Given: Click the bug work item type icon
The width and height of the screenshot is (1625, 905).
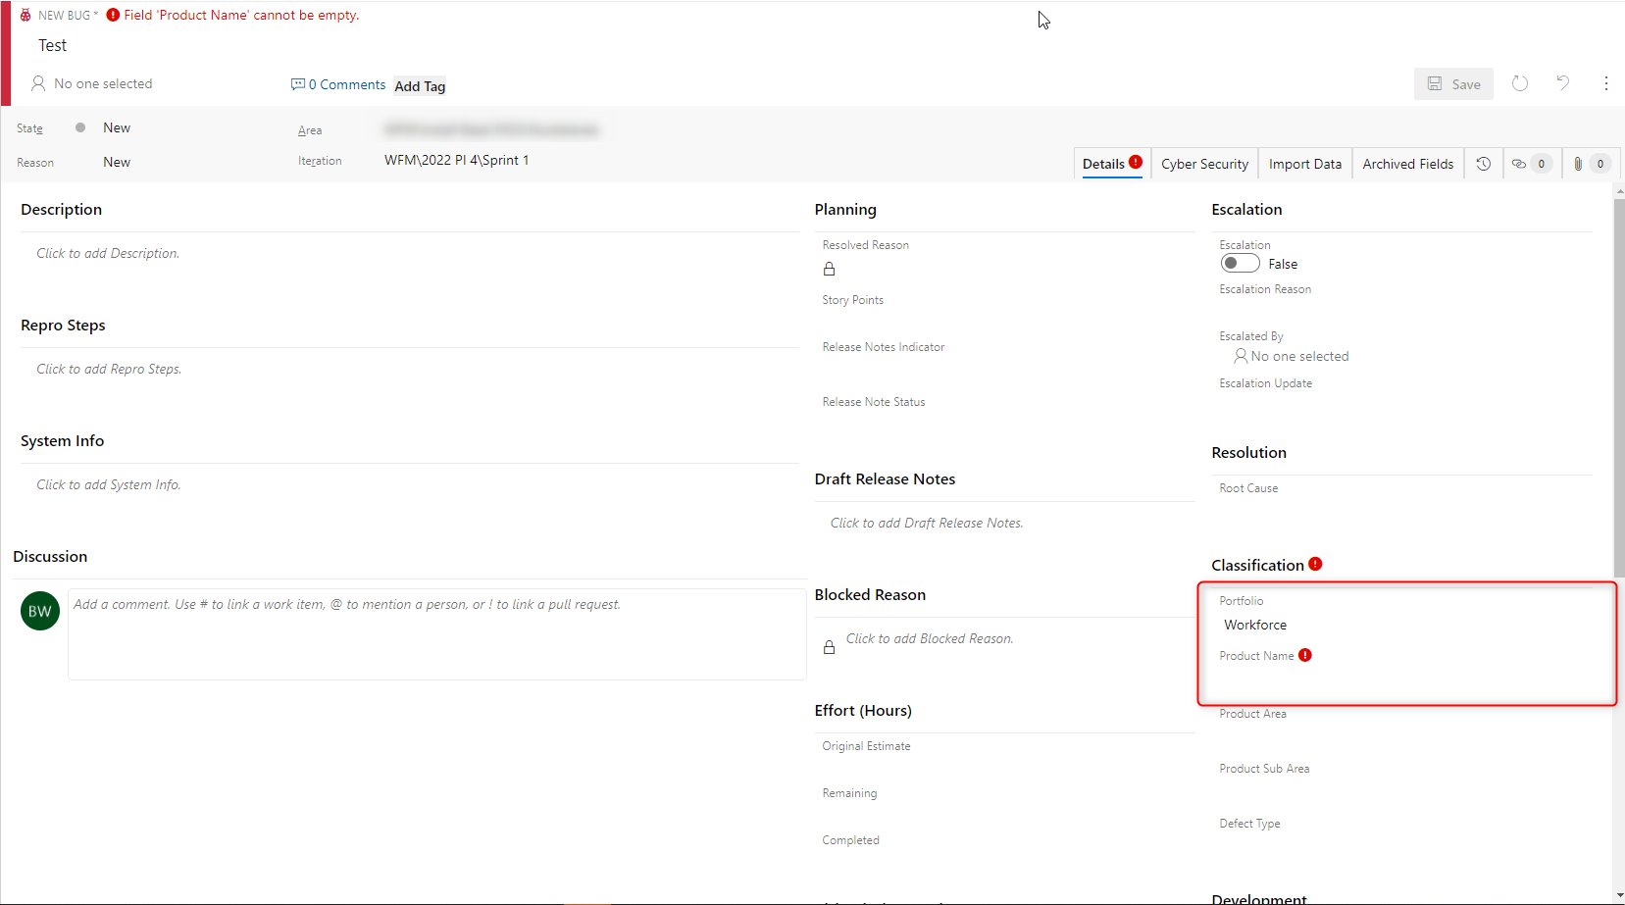Looking at the screenshot, I should click(25, 15).
